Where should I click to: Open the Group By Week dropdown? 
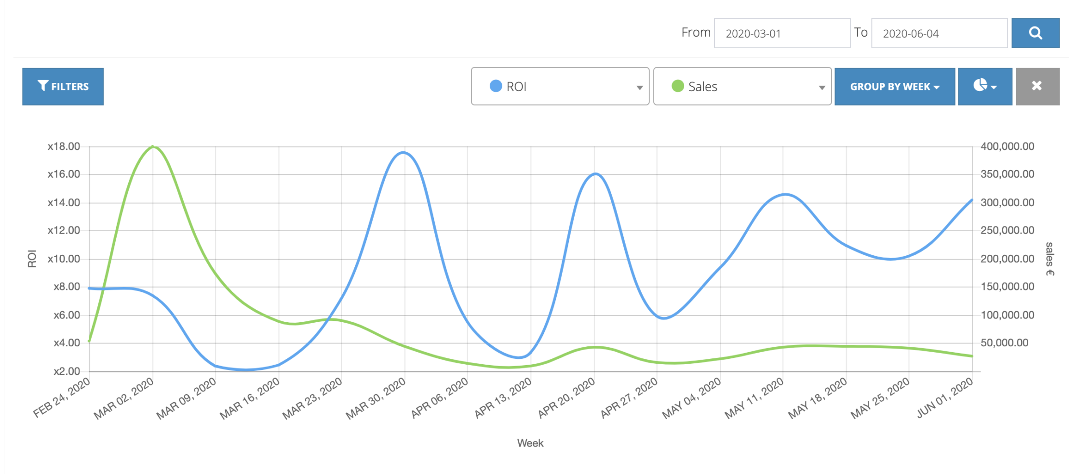[x=895, y=86]
